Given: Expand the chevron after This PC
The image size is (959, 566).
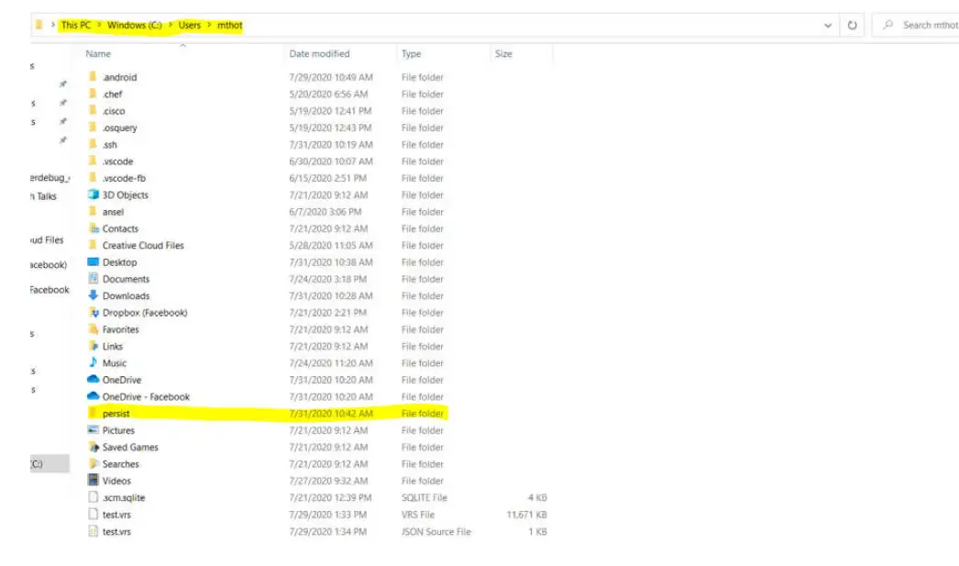Looking at the screenshot, I should tap(99, 25).
